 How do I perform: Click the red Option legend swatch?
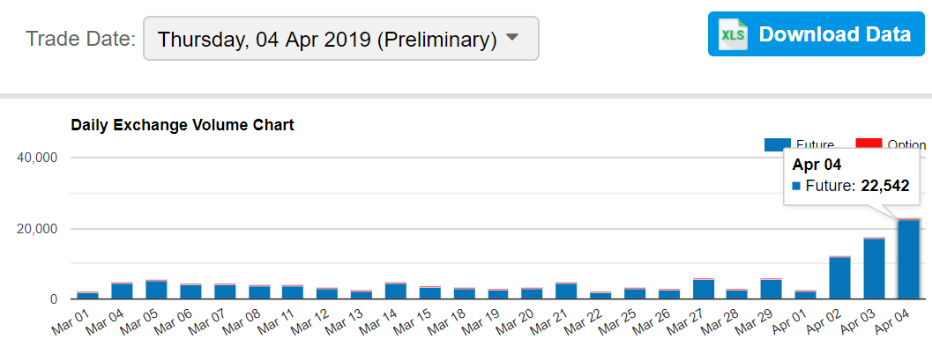coord(868,144)
